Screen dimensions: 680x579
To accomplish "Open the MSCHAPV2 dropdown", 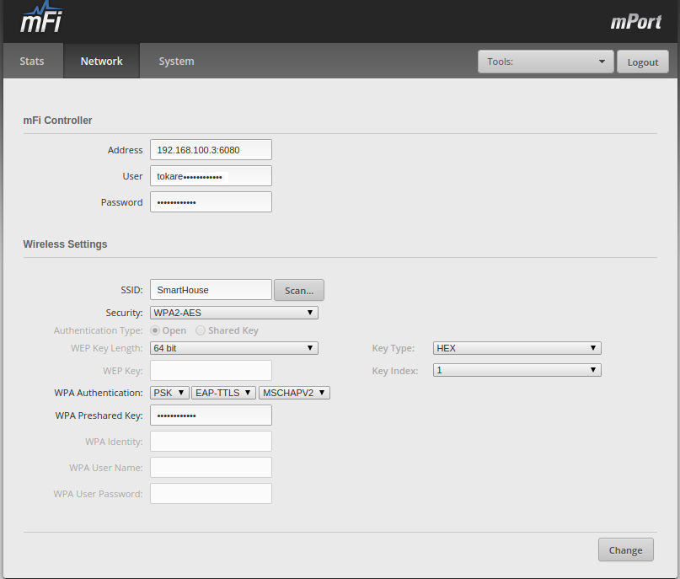I will pyautogui.click(x=294, y=393).
